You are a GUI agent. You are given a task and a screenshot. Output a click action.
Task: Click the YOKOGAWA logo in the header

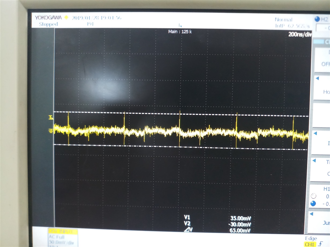(x=48, y=18)
